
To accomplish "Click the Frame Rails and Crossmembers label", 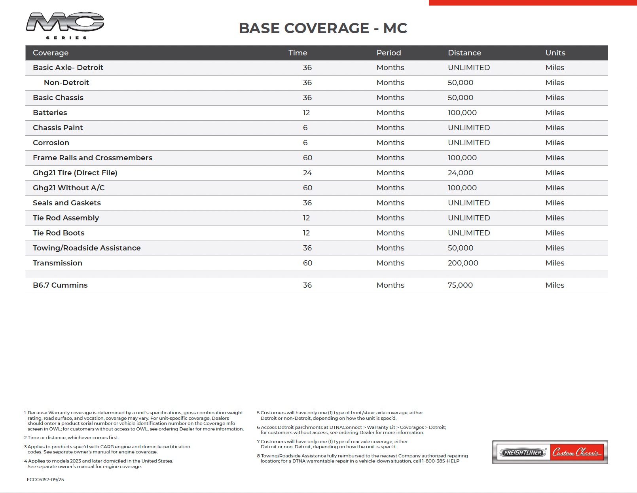I will coord(93,158).
